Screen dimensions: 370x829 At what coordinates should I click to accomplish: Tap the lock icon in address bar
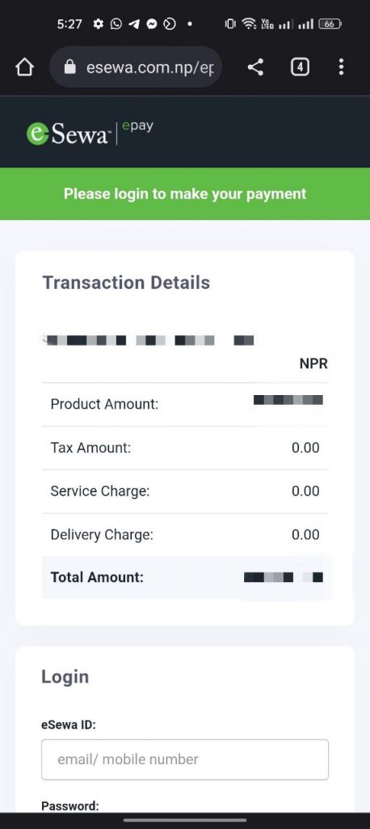(x=69, y=67)
